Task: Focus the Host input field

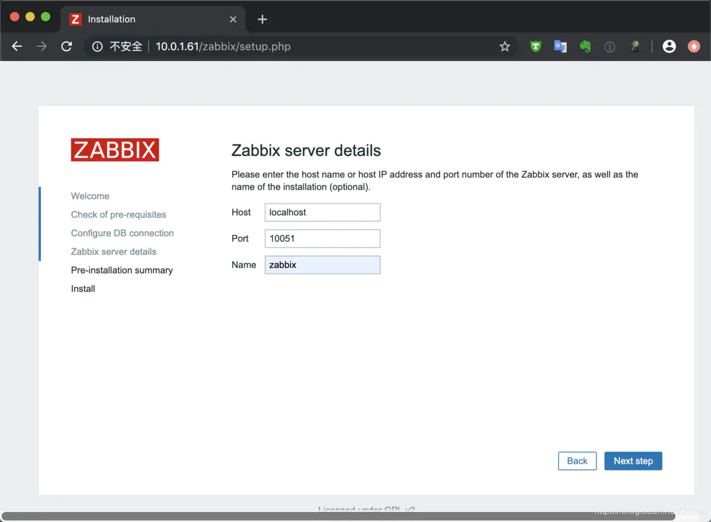Action: point(322,212)
